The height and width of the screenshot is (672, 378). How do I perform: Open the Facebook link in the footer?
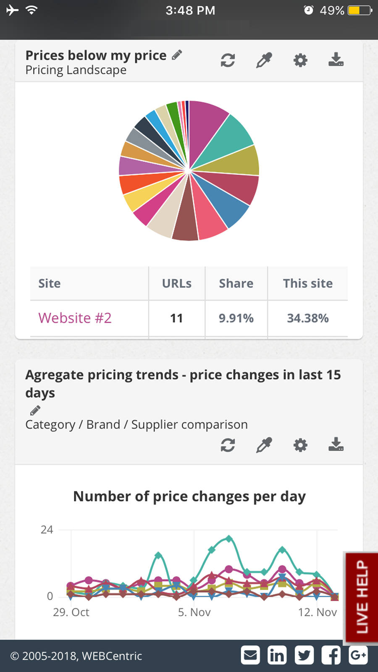coord(331,655)
